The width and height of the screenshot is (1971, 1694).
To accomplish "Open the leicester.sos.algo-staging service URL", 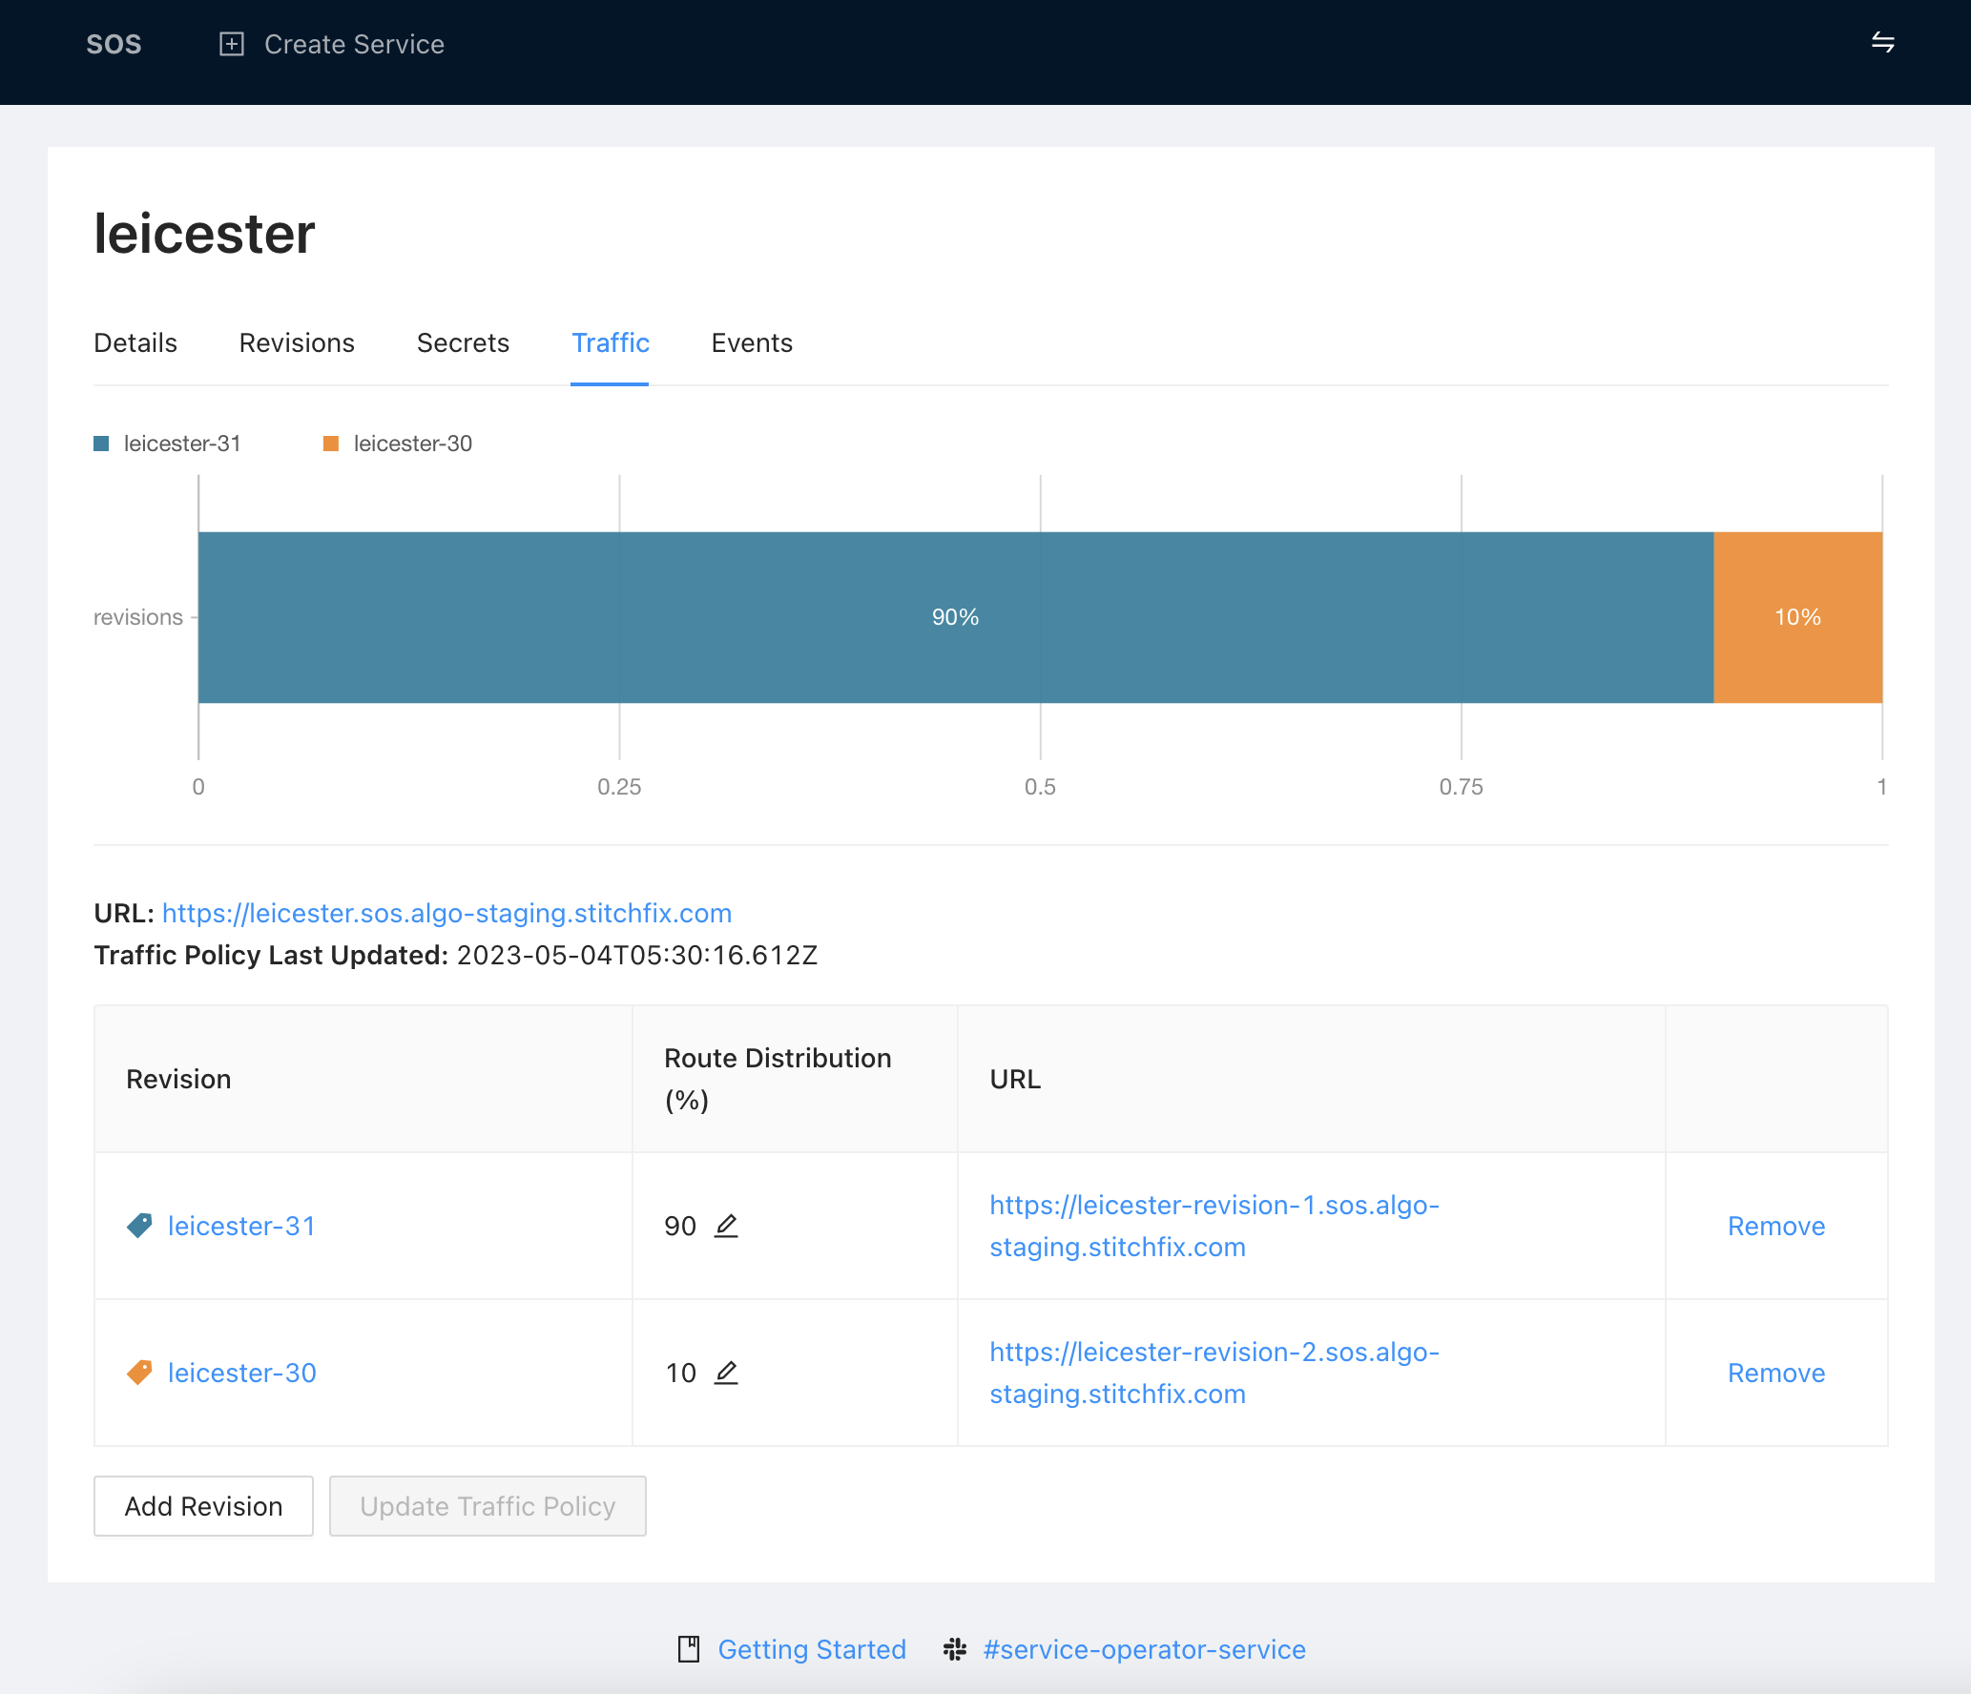I will pos(446,913).
